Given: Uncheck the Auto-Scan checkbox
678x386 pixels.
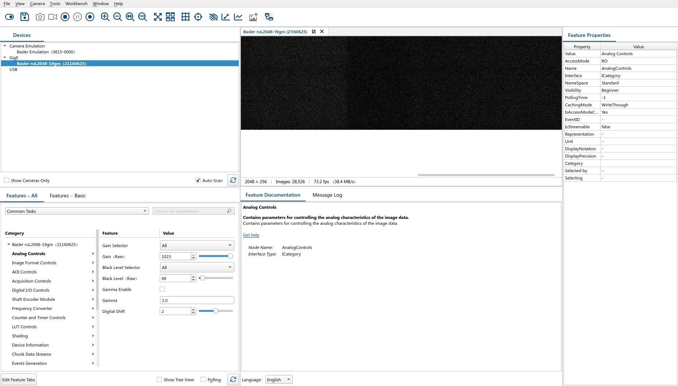Looking at the screenshot, I should point(198,180).
